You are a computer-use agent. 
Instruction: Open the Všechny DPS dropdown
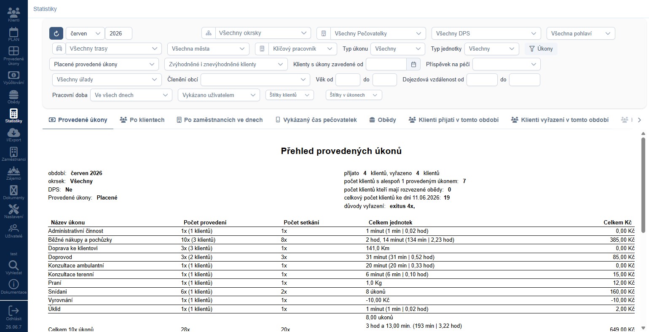(x=486, y=33)
